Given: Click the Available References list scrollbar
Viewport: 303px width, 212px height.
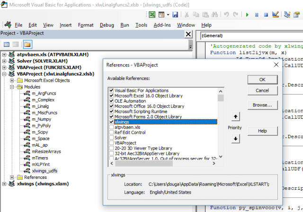Looking at the screenshot, I should (220, 123).
